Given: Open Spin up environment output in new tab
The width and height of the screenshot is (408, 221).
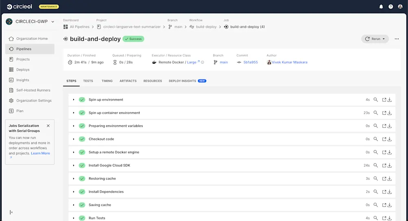Looking at the screenshot, I should tap(384, 100).
